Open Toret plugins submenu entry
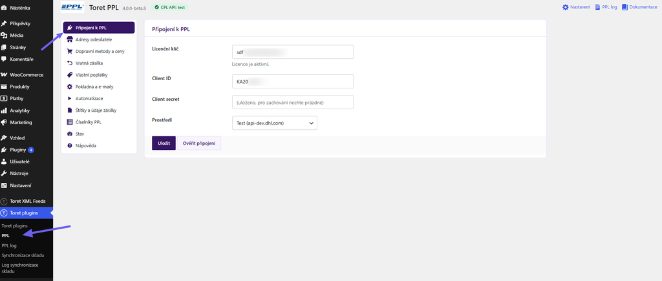Image resolution: width=662 pixels, height=281 pixels. 15,225
